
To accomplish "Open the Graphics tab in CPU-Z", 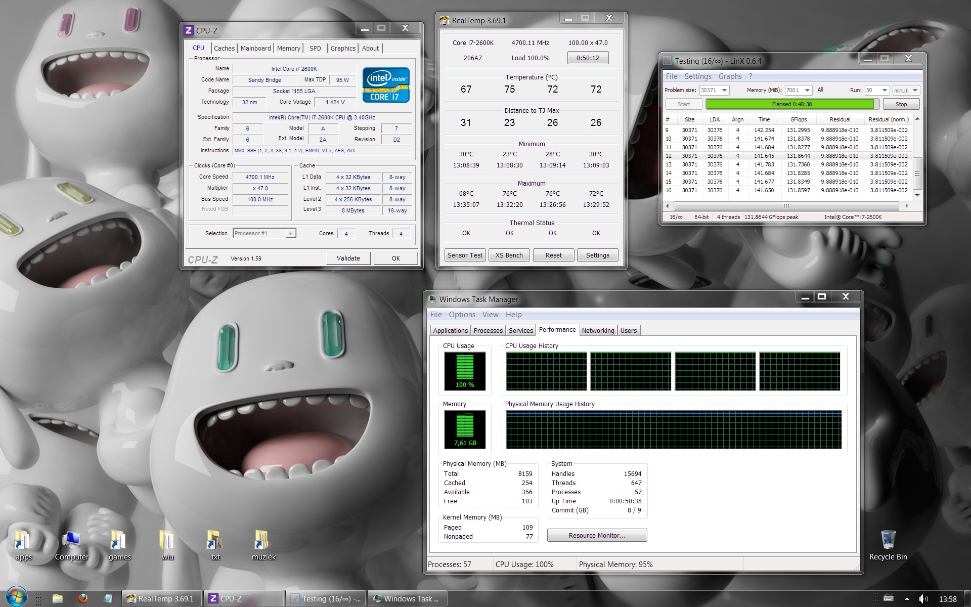I will coord(343,48).
